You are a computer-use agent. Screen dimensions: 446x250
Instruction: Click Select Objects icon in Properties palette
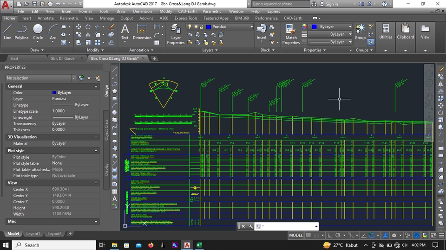(89, 78)
